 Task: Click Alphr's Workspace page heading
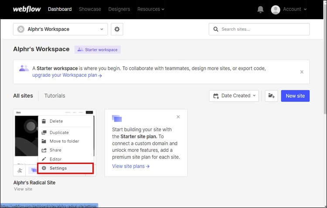coord(41,49)
